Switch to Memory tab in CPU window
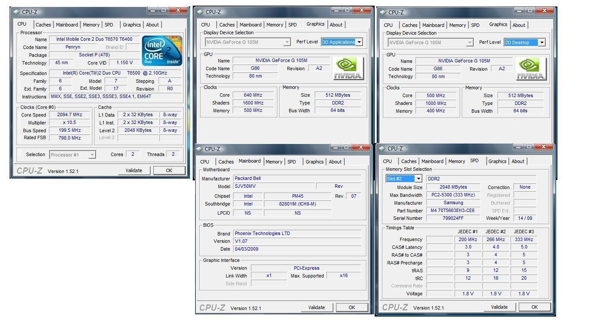Screen dimensions: 593x333 click(x=91, y=25)
